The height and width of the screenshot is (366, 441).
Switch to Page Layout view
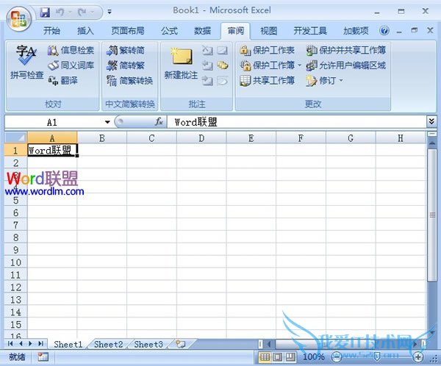[278, 357]
